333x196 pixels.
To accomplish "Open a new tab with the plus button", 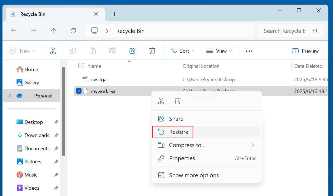I will tap(114, 14).
